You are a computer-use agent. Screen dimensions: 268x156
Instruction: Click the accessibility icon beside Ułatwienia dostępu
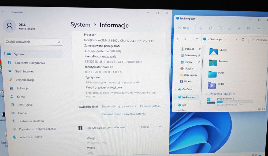tap(13, 121)
